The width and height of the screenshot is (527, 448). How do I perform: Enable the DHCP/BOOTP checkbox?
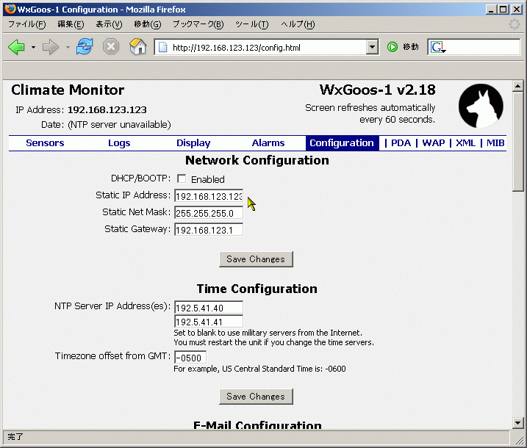[x=182, y=178]
